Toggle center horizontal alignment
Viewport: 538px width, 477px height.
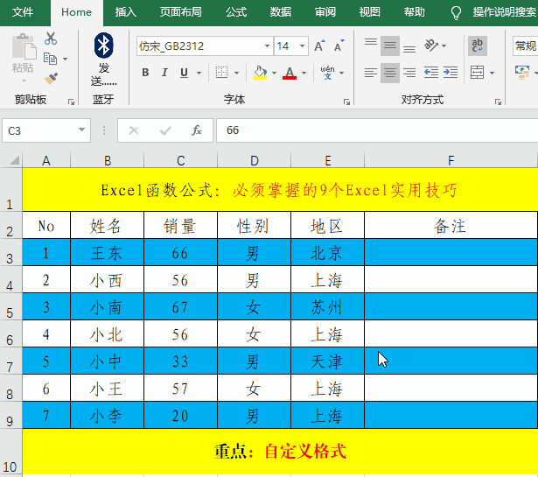[x=390, y=73]
